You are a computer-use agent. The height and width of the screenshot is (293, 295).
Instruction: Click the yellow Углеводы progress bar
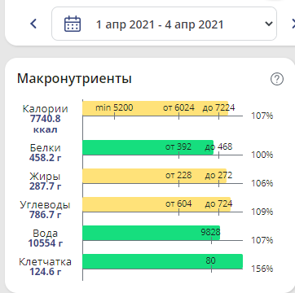click(x=156, y=204)
